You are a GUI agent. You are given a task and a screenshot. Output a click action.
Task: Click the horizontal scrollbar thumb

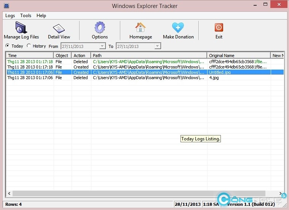click(x=139, y=193)
